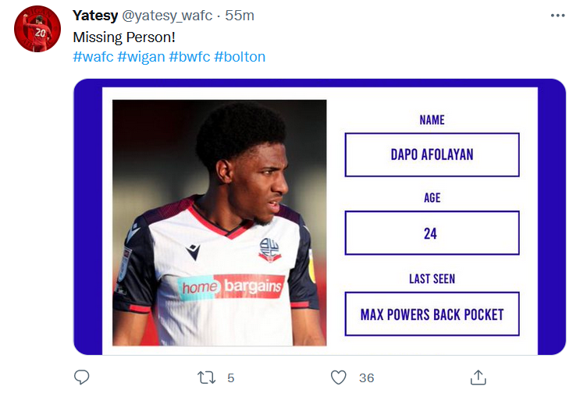Follow the #wigan hashtag link
580x397 pixels.
(141, 57)
